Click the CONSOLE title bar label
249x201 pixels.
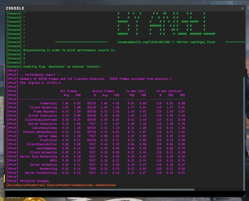[x=15, y=8]
